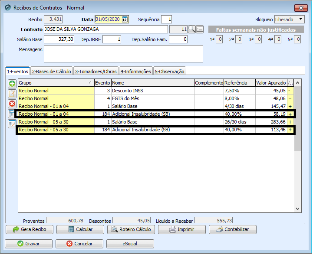Click the eSocial button

coord(130,244)
